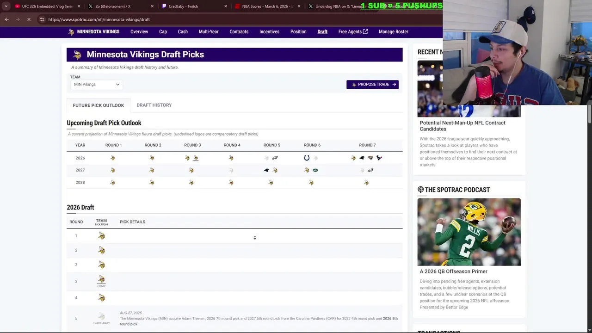
Task: Open the Position nav item
Action: coord(298,32)
